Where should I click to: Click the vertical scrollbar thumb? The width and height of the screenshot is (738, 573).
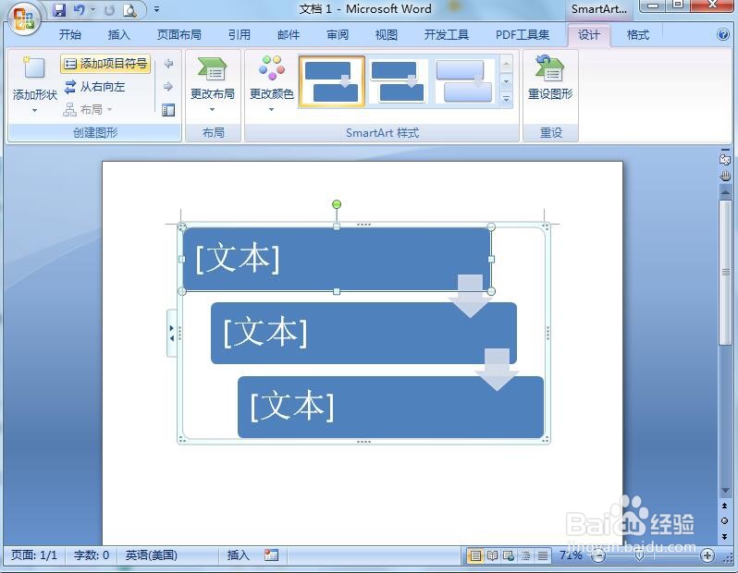pyautogui.click(x=725, y=273)
